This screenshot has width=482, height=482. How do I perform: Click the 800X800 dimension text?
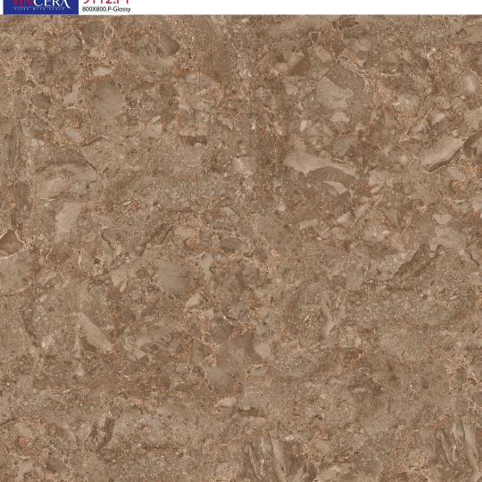pos(94,9)
